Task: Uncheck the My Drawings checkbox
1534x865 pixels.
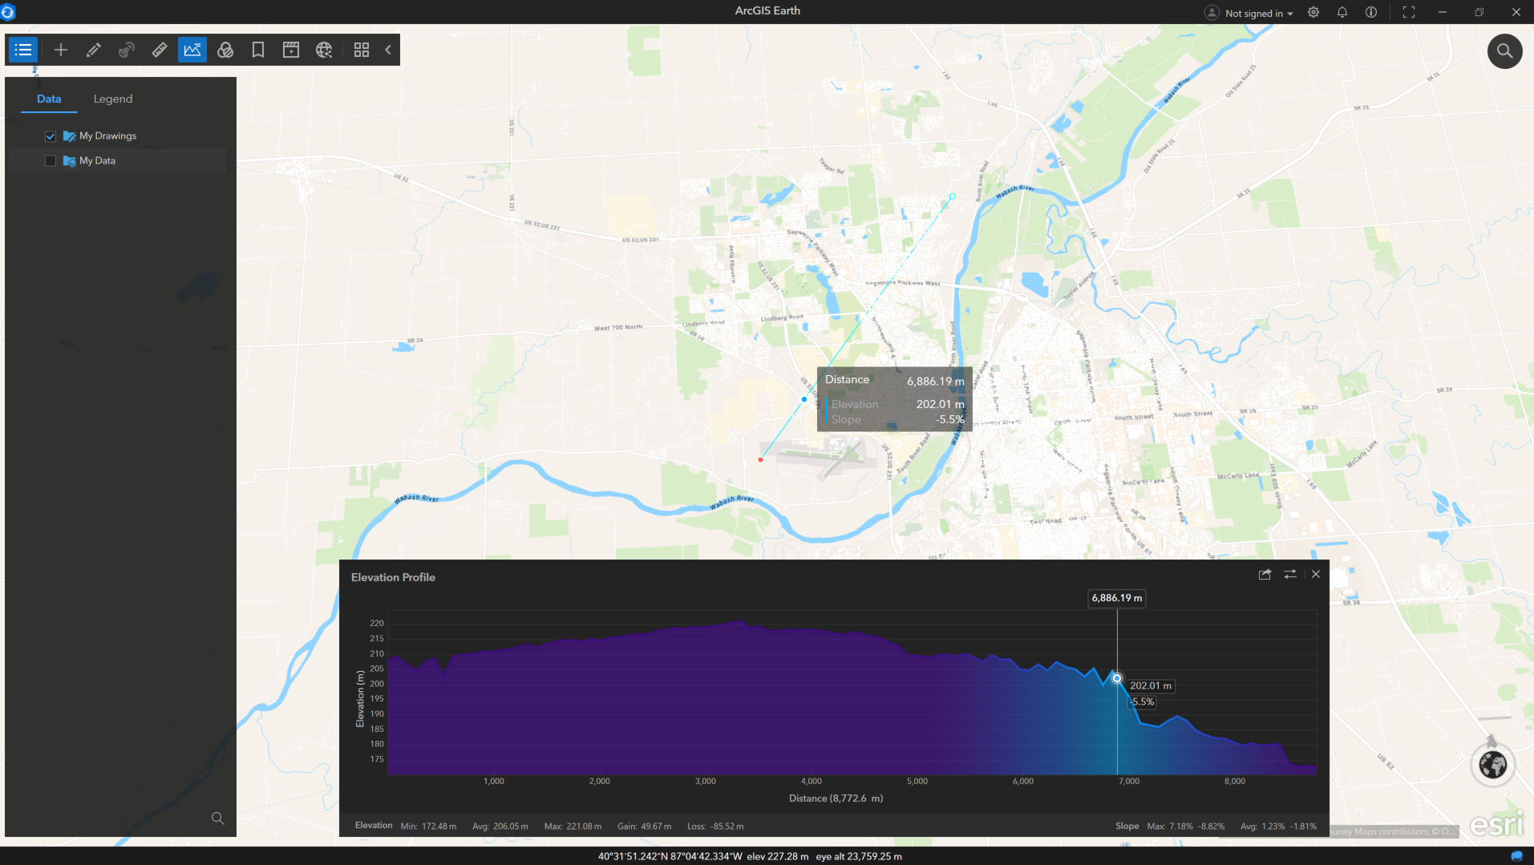Action: click(51, 136)
